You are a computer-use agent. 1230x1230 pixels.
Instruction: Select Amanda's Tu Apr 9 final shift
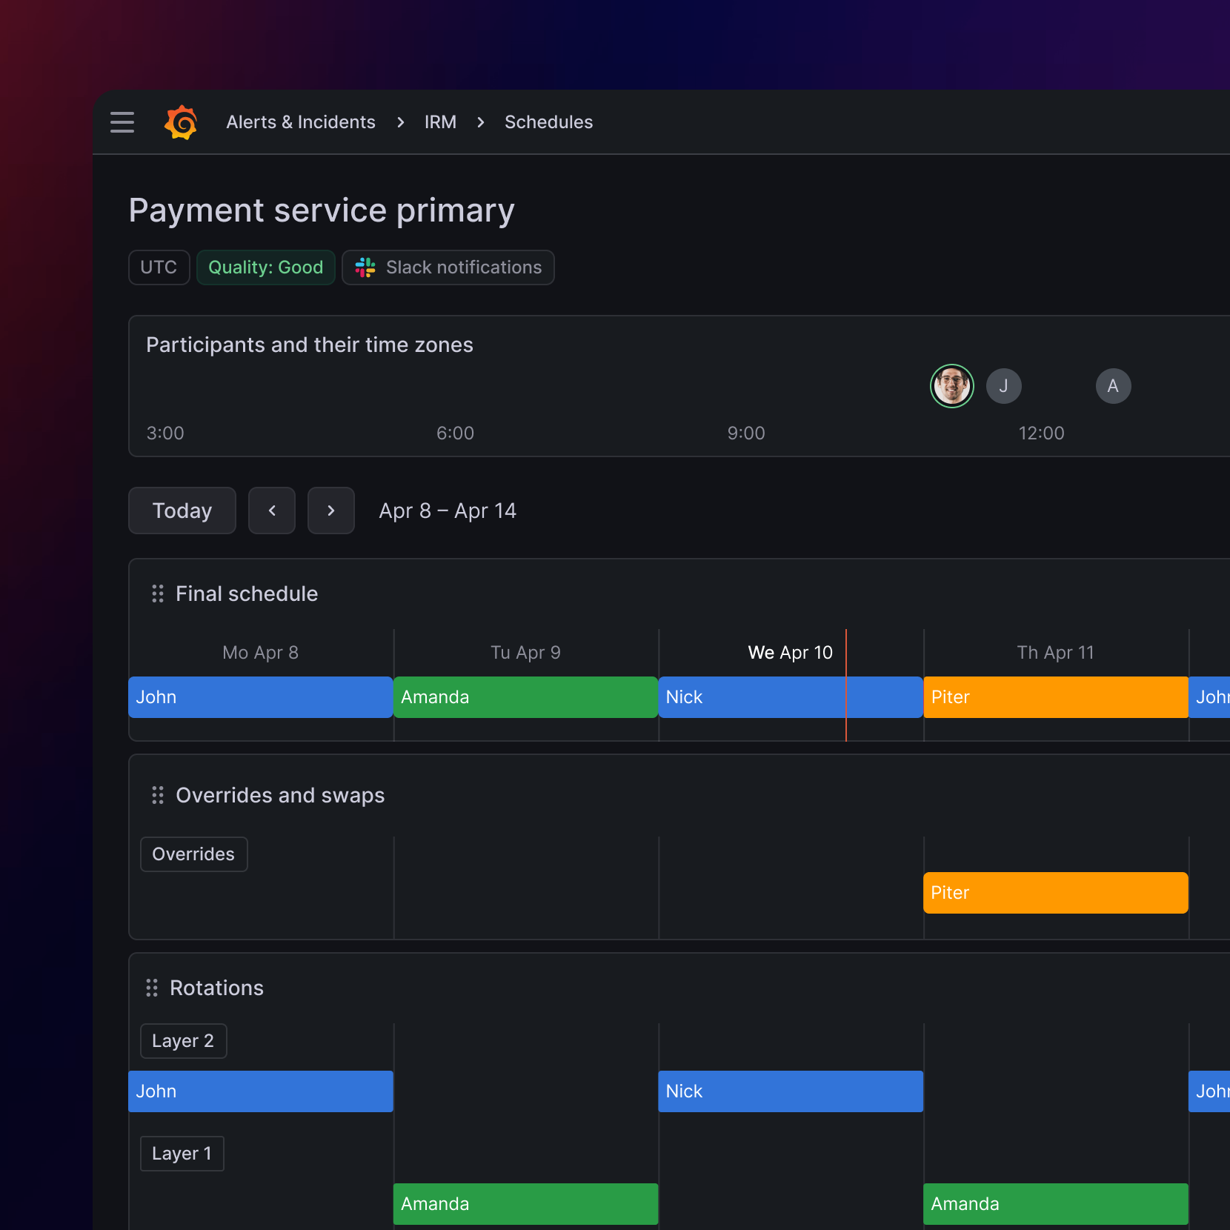(x=526, y=697)
